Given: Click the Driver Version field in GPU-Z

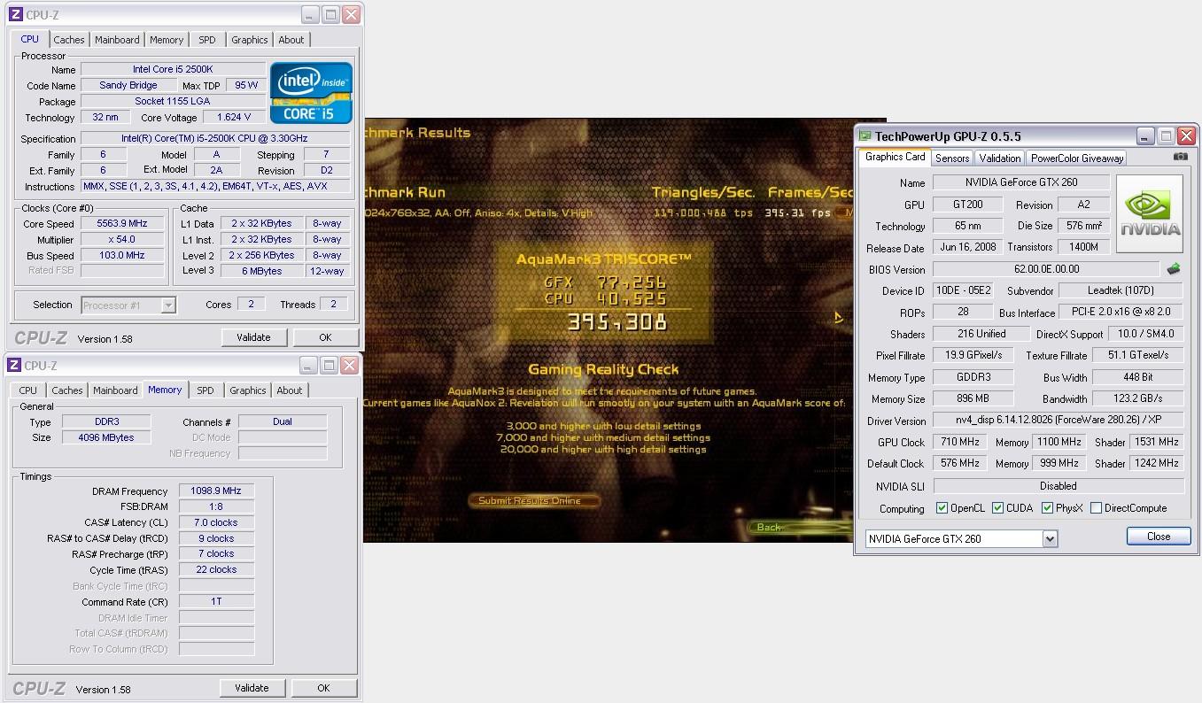Looking at the screenshot, I should pyautogui.click(x=1059, y=421).
